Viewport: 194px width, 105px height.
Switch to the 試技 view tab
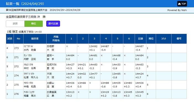tap(15, 24)
